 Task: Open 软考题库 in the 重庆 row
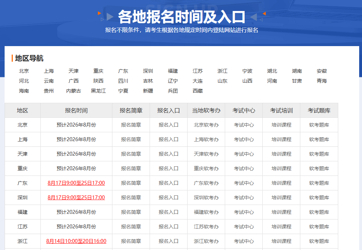(x=319, y=168)
